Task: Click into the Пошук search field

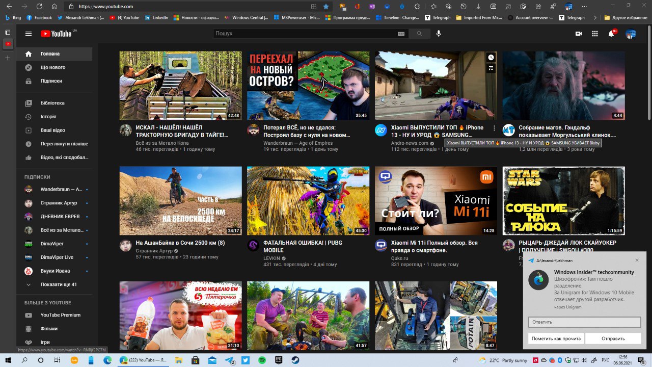Action: click(305, 34)
